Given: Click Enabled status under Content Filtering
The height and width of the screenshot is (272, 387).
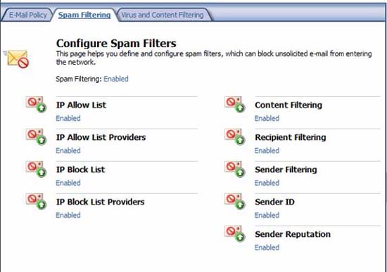Looking at the screenshot, I should 267,118.
